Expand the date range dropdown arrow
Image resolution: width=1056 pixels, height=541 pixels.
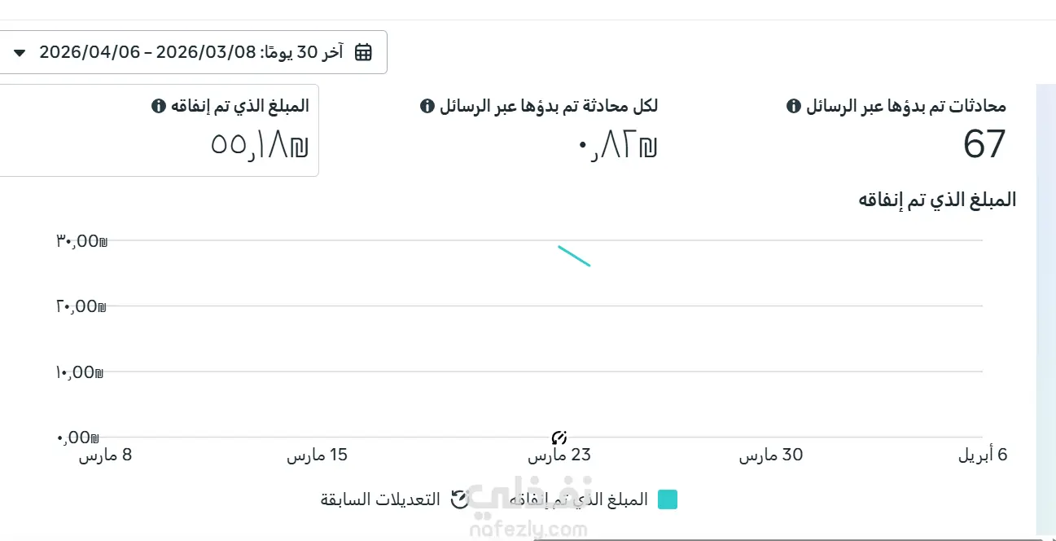coord(20,53)
